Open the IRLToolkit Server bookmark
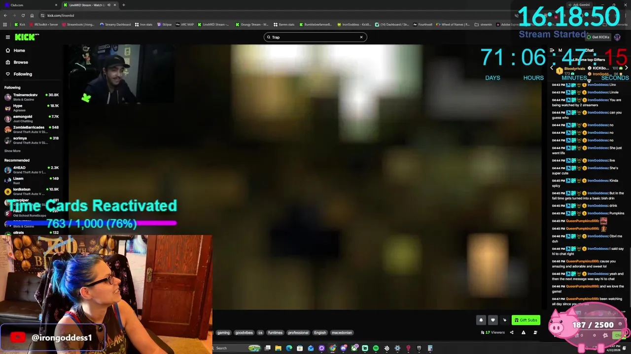Image resolution: width=631 pixels, height=354 pixels. [x=44, y=25]
